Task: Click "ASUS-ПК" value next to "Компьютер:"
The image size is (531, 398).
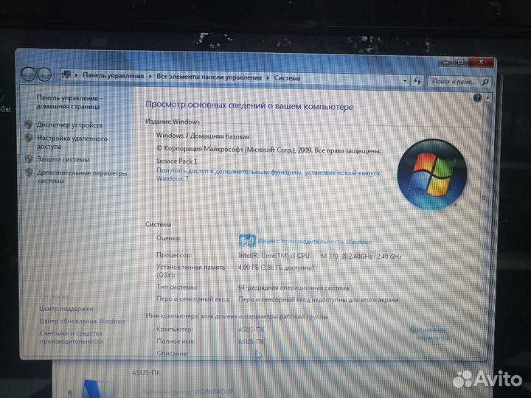Action: pyautogui.click(x=251, y=329)
